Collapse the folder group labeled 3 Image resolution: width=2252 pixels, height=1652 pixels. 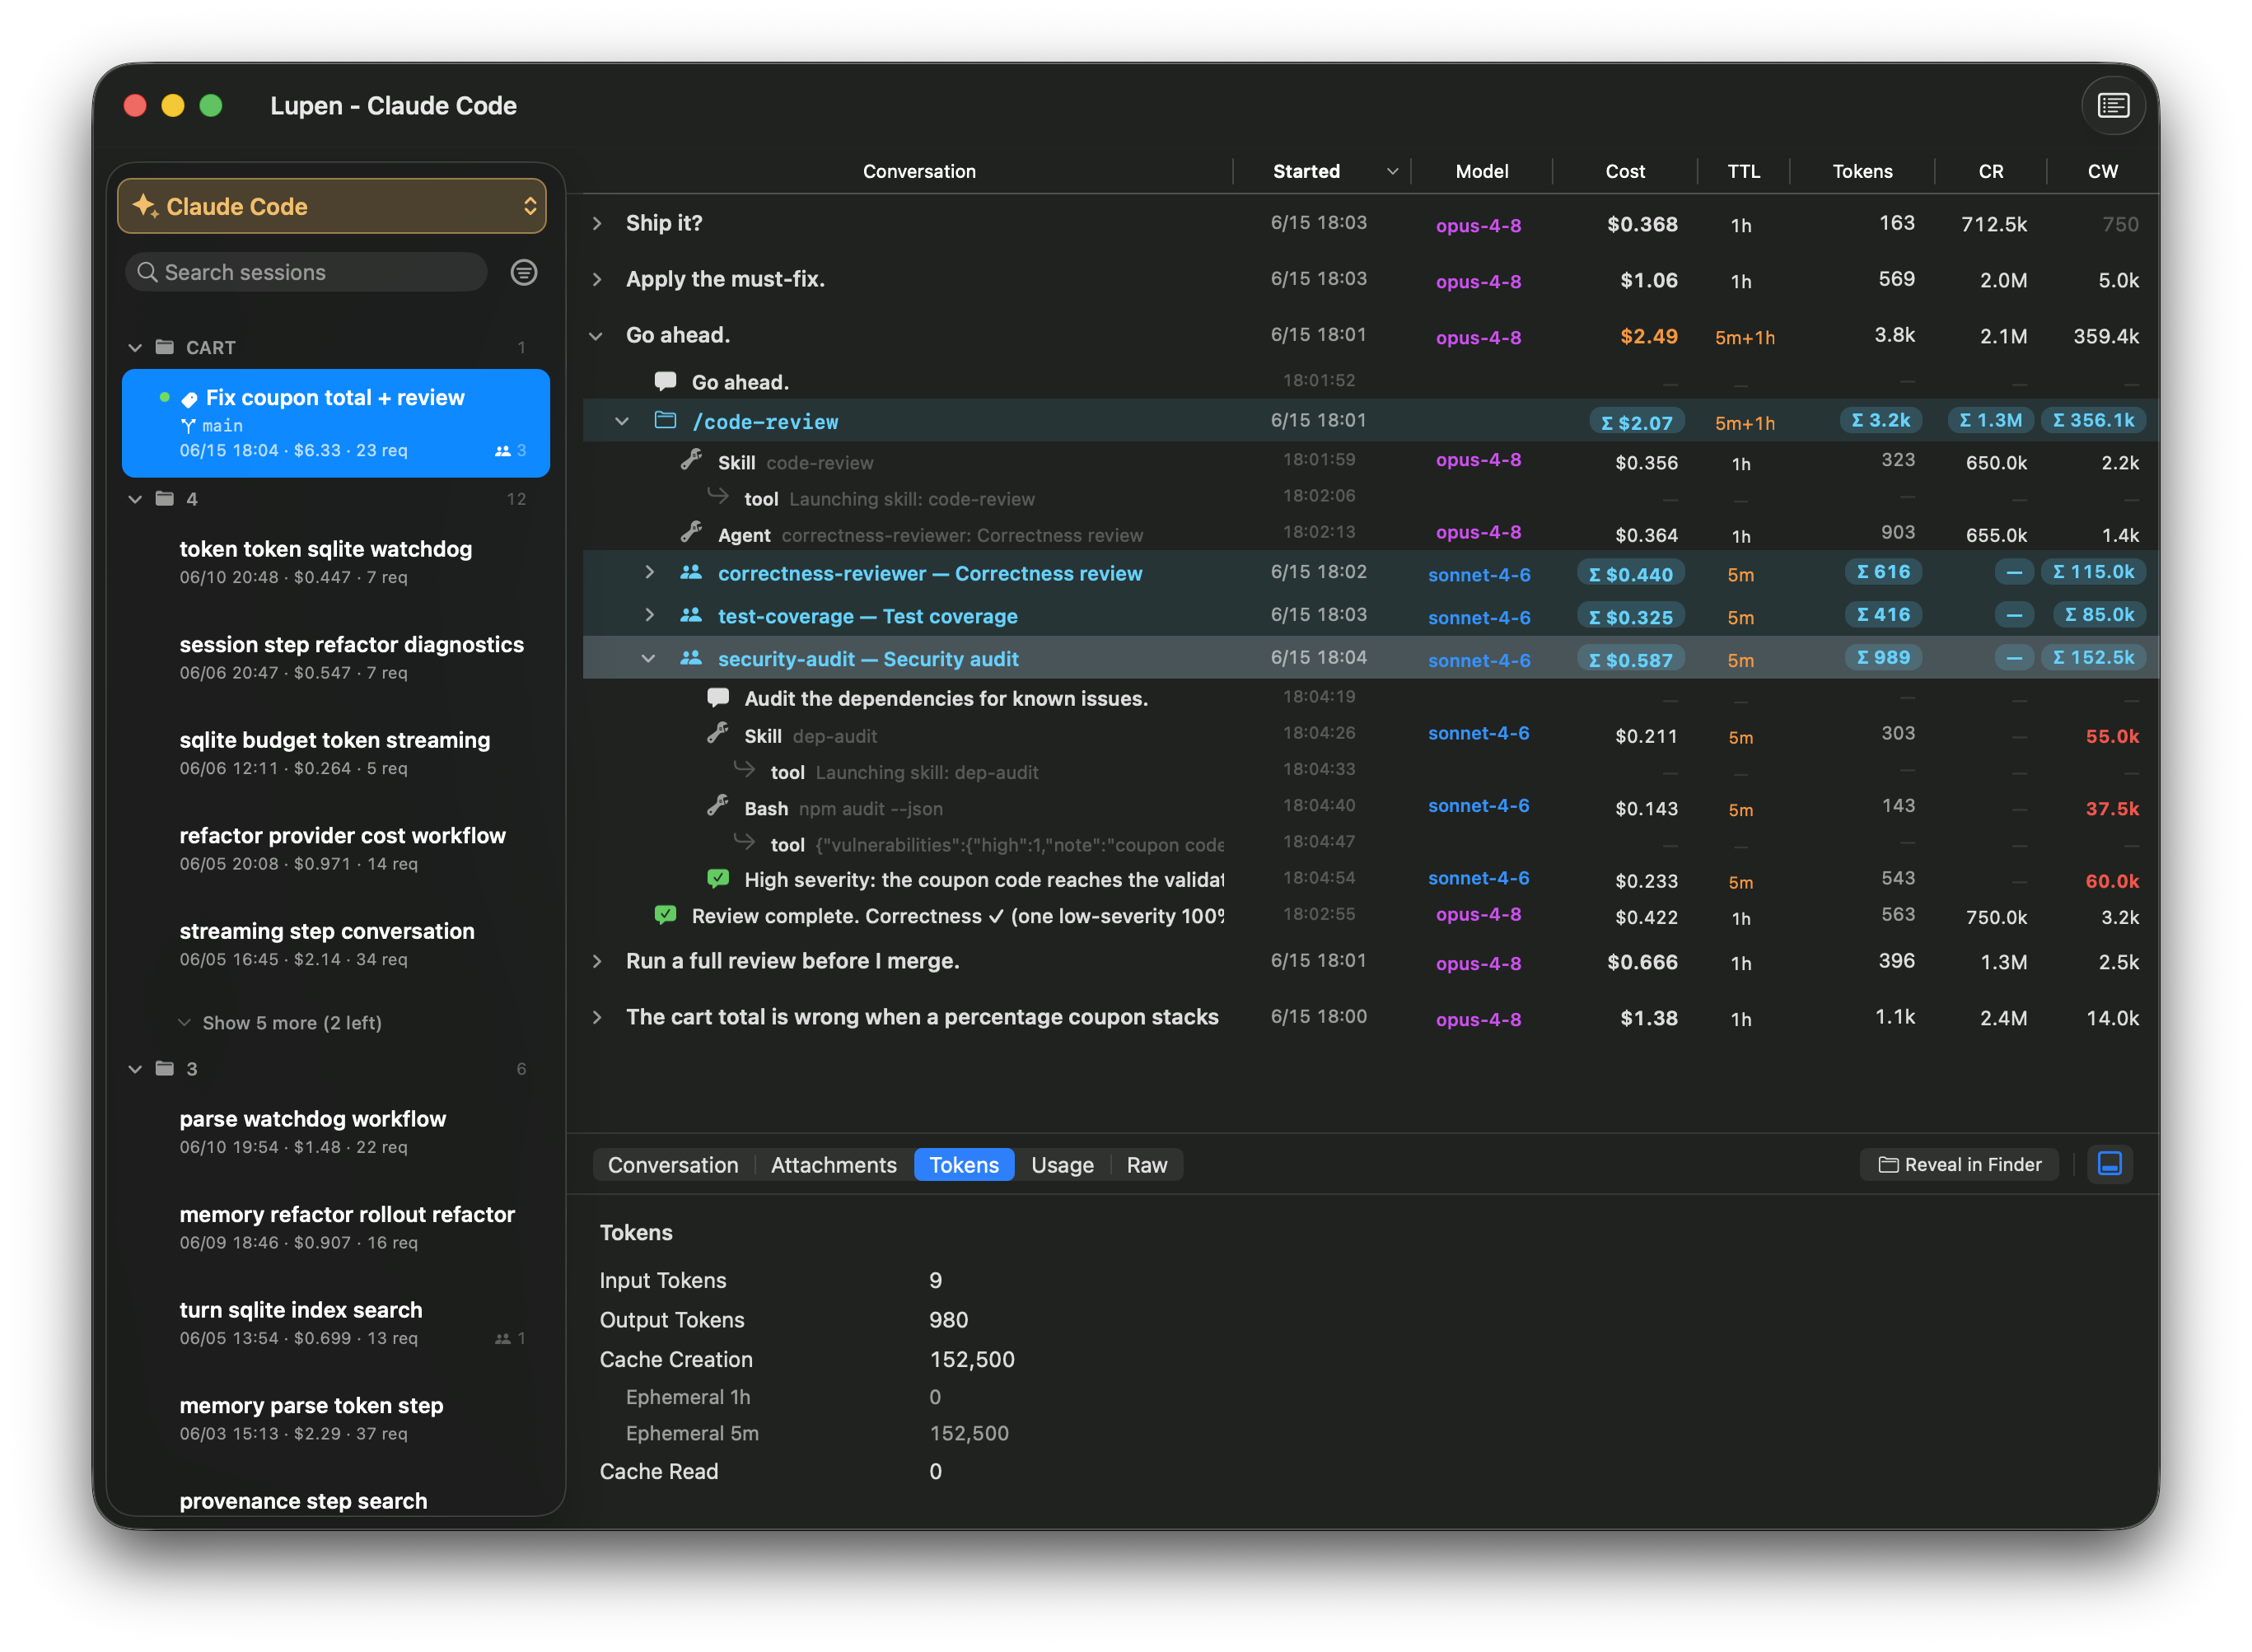pyautogui.click(x=135, y=1069)
